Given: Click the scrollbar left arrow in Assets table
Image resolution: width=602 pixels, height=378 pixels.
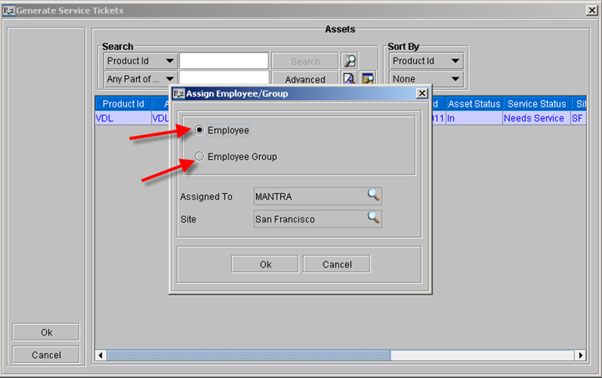Looking at the screenshot, I should 101,355.
